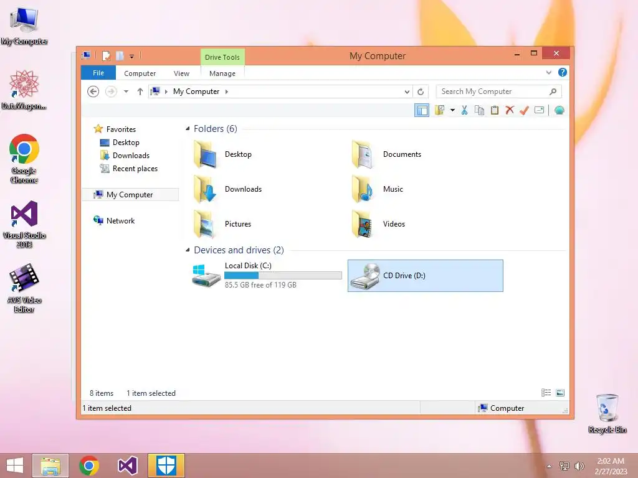The width and height of the screenshot is (638, 478).
Task: Click the Local Disk (C:) usage bar
Action: [x=283, y=275]
